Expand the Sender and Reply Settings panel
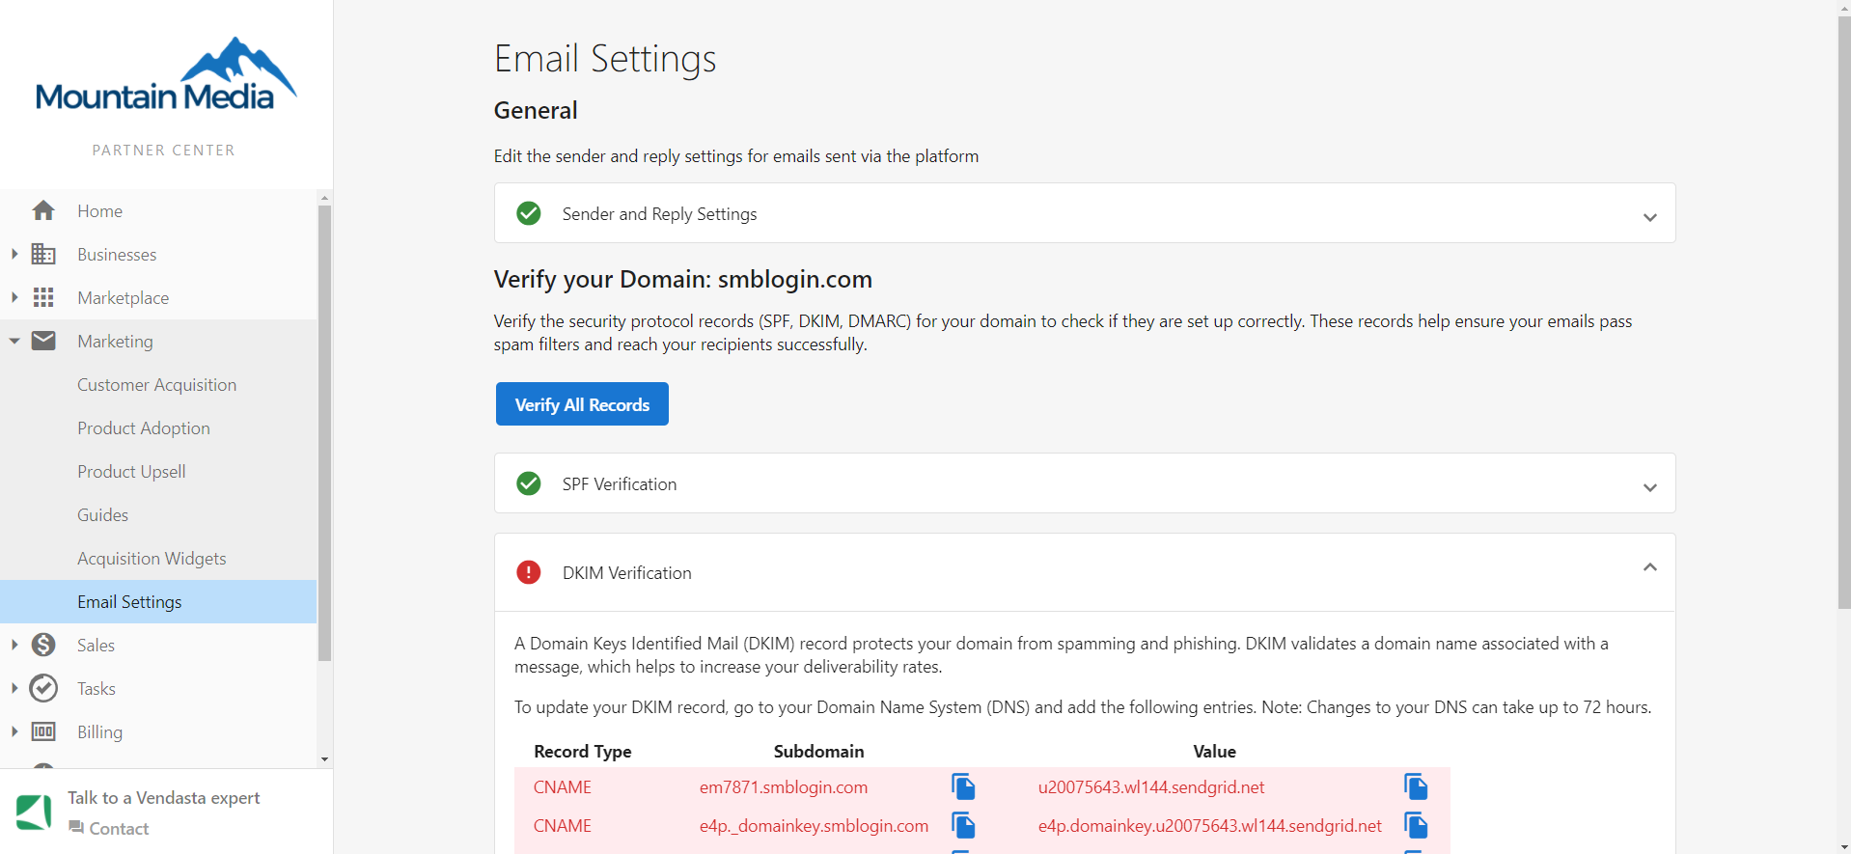 tap(1650, 217)
